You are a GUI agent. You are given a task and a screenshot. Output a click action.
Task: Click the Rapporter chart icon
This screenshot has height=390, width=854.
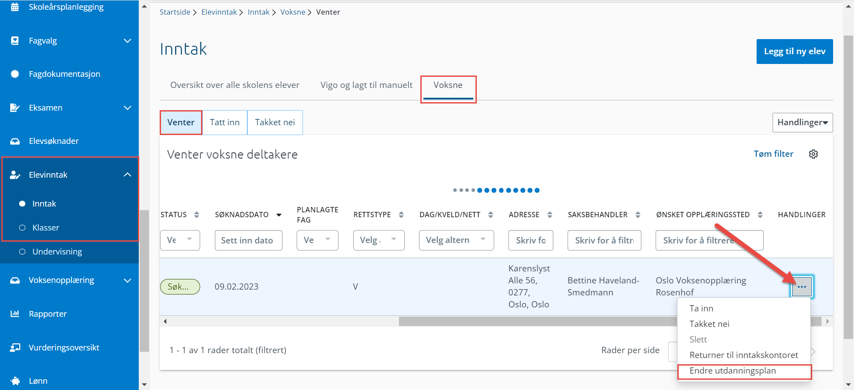pyautogui.click(x=15, y=314)
